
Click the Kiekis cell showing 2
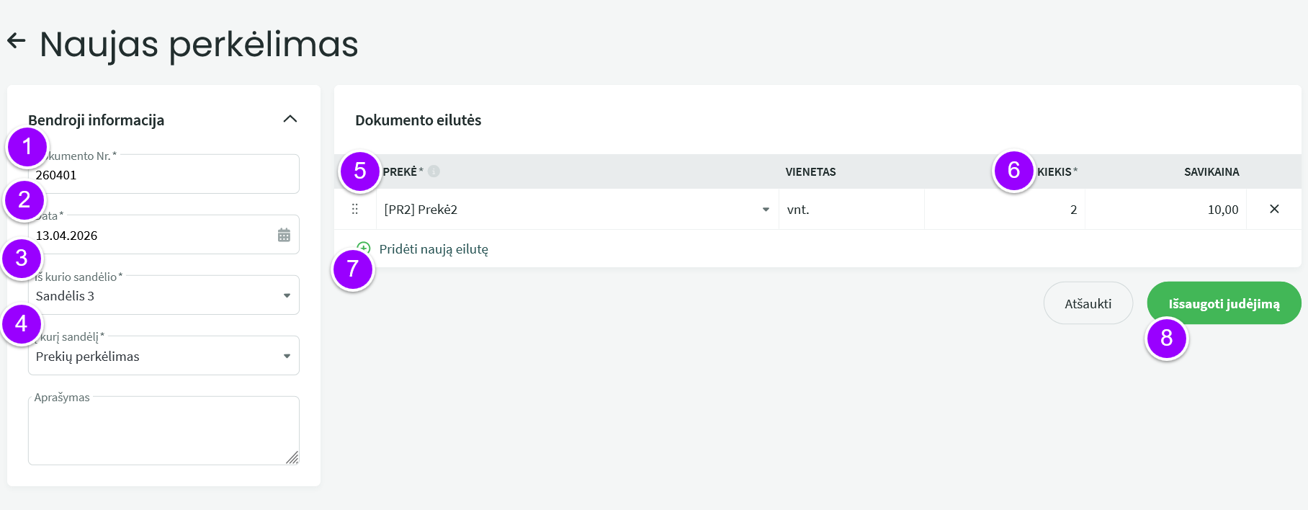[1005, 210]
